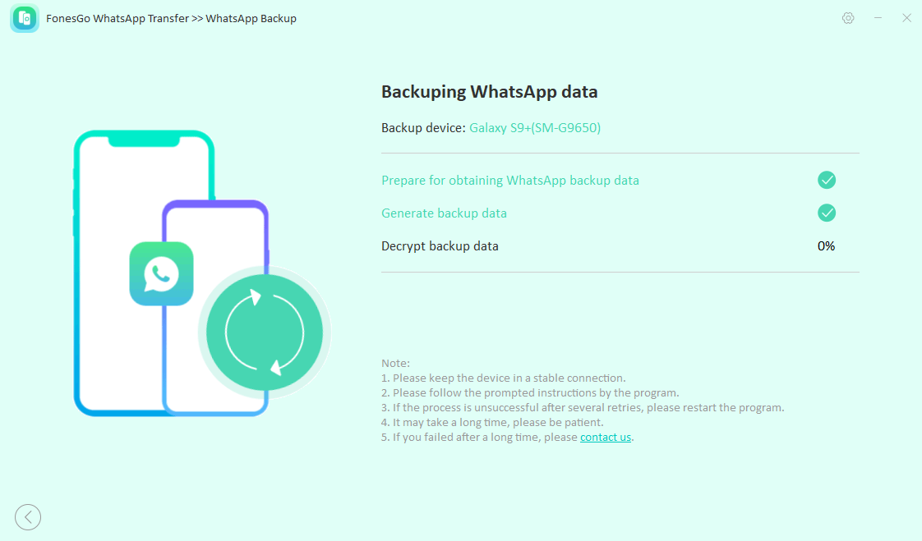
Task: Click the green circular sync arrows icon
Action: tap(265, 332)
